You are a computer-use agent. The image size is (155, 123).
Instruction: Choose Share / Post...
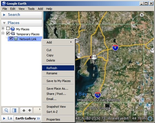[x=58, y=94]
